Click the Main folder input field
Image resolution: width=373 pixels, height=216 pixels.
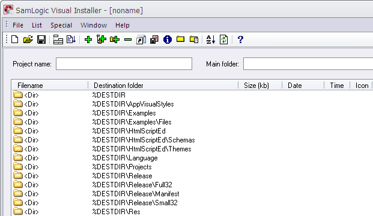(x=308, y=63)
